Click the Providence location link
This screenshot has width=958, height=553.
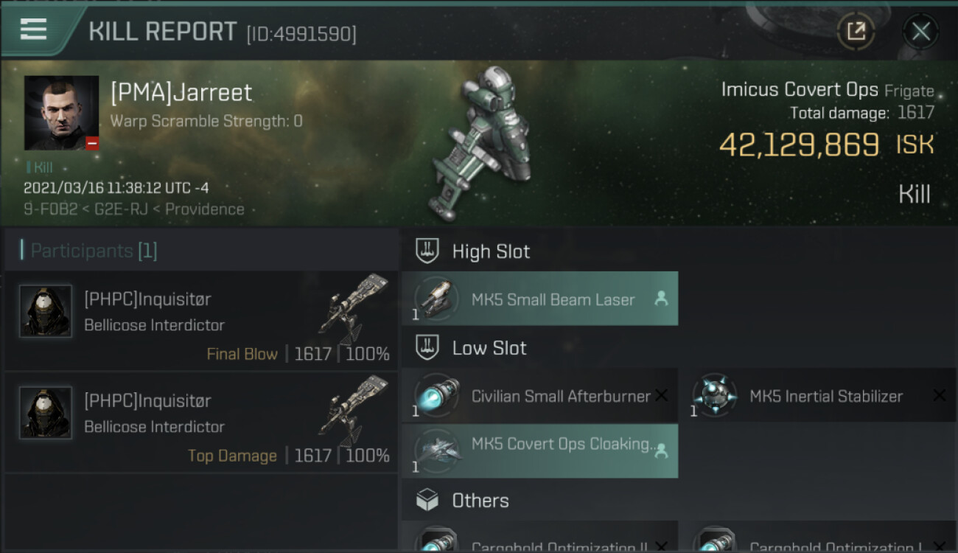point(205,209)
